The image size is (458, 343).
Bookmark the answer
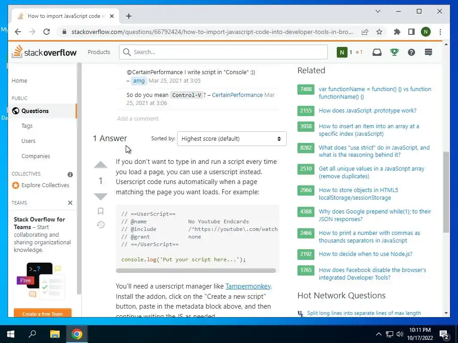(101, 211)
